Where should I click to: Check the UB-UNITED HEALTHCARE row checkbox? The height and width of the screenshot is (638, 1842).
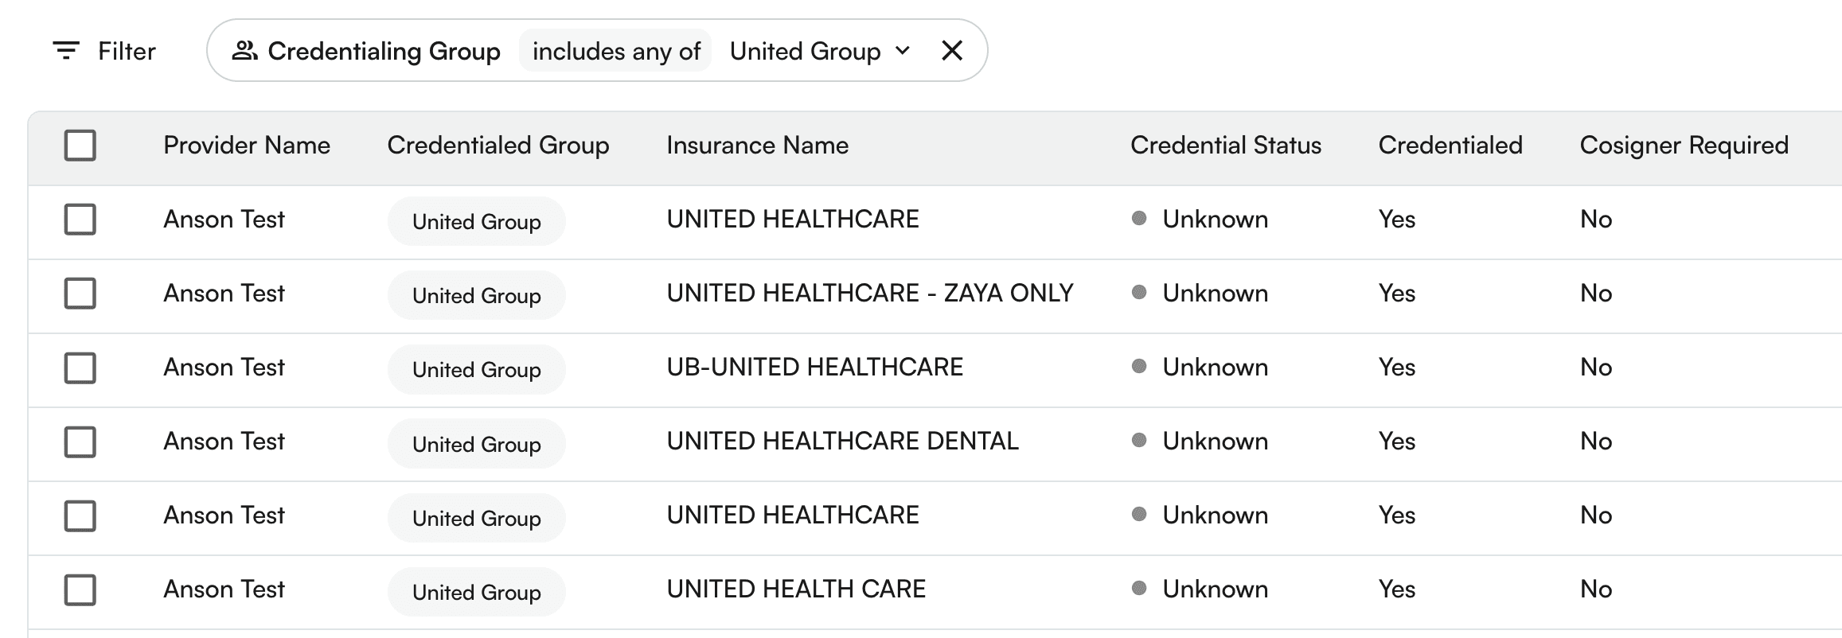click(80, 368)
